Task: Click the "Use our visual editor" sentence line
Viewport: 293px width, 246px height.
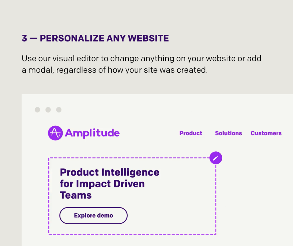Action: coord(141,59)
